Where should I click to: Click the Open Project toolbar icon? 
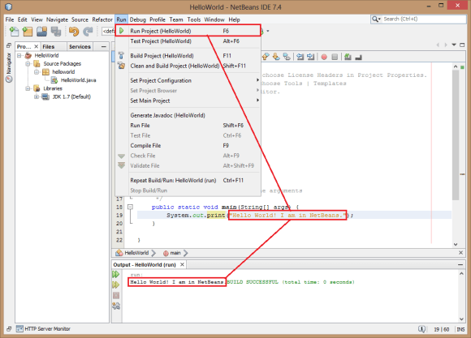pyautogui.click(x=41, y=31)
